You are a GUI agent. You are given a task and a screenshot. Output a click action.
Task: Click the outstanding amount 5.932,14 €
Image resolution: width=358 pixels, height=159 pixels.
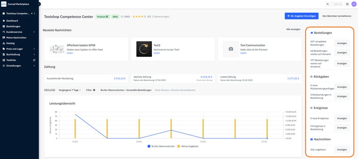pyautogui.click(x=119, y=78)
